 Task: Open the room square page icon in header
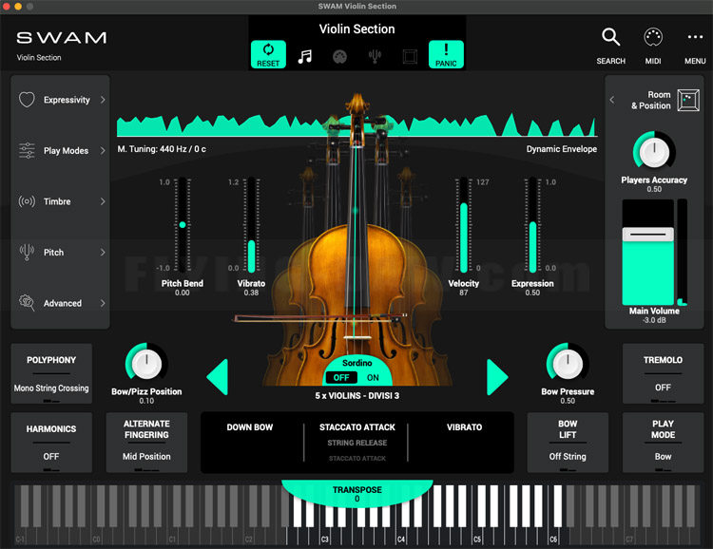[410, 57]
